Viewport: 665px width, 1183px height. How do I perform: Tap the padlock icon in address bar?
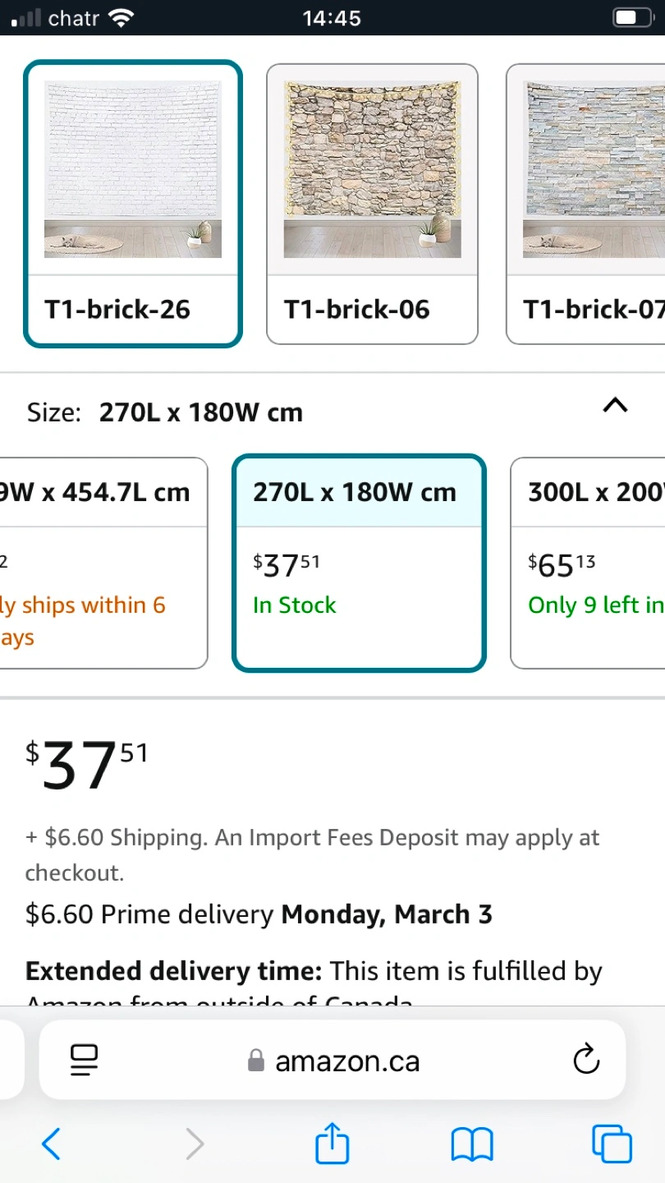coord(256,1061)
